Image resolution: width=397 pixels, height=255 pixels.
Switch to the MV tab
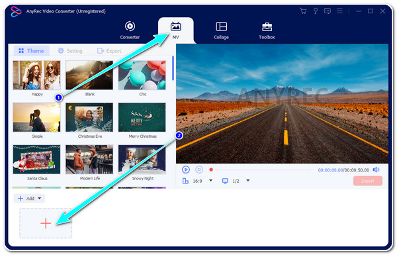tap(176, 30)
